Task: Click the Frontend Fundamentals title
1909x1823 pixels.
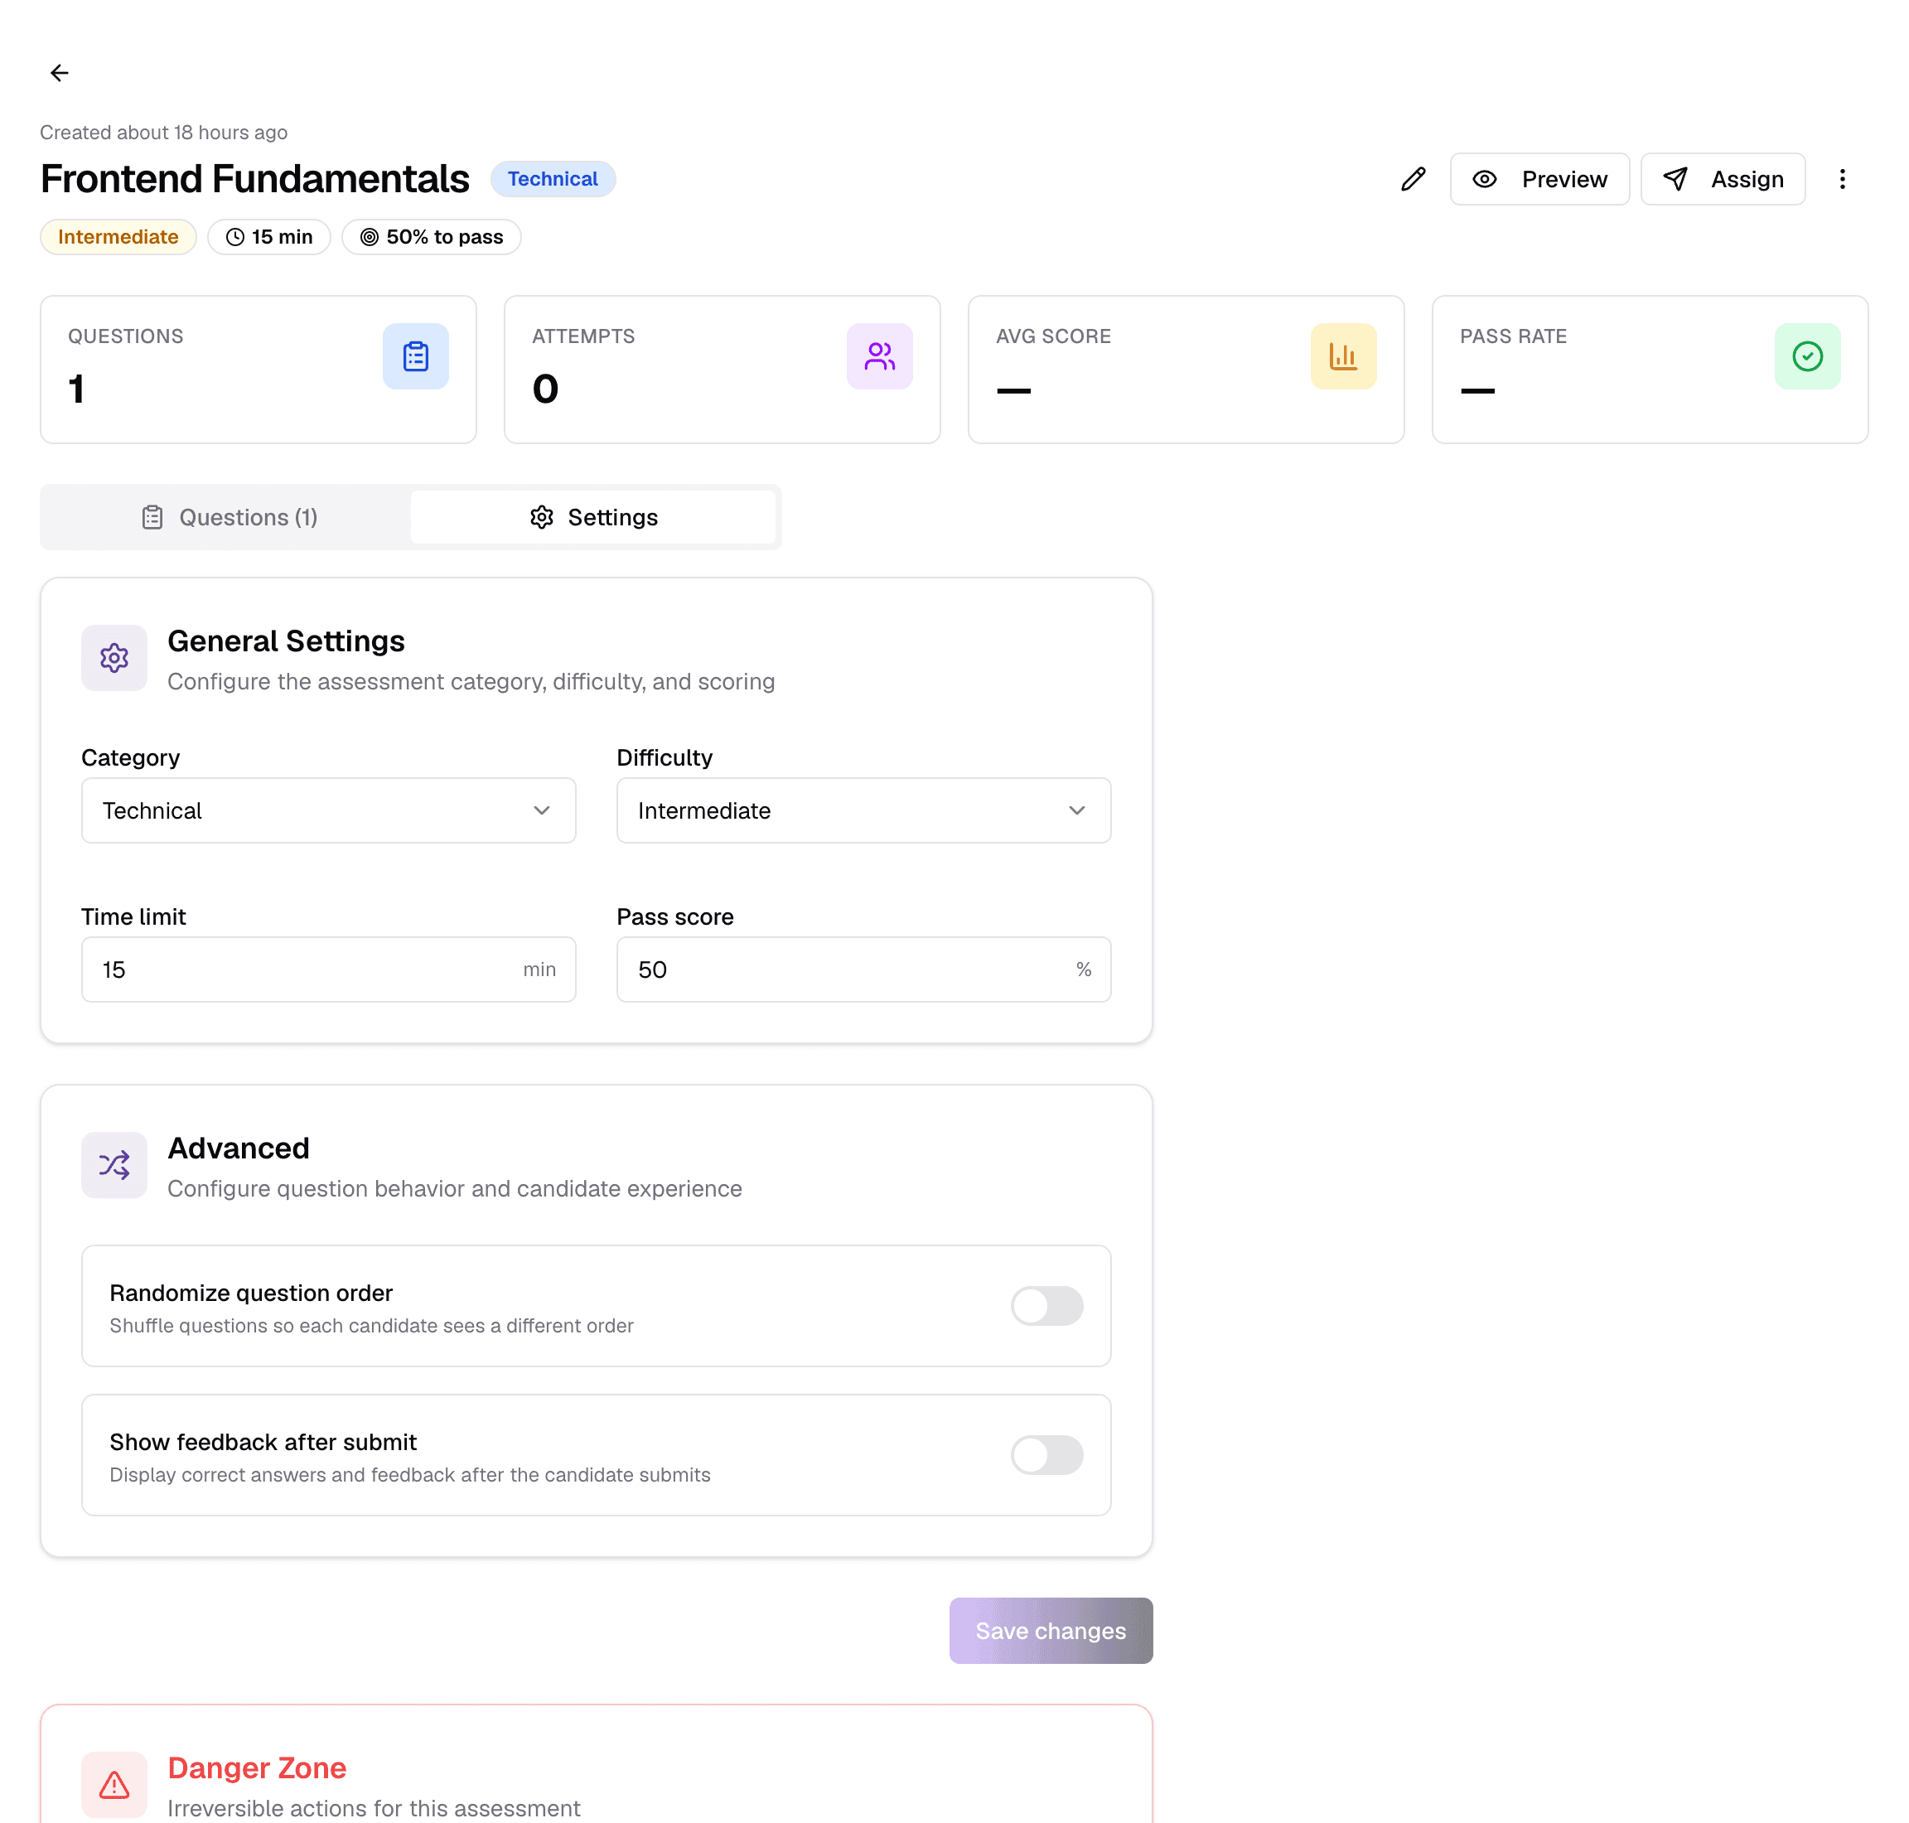Action: [x=254, y=179]
